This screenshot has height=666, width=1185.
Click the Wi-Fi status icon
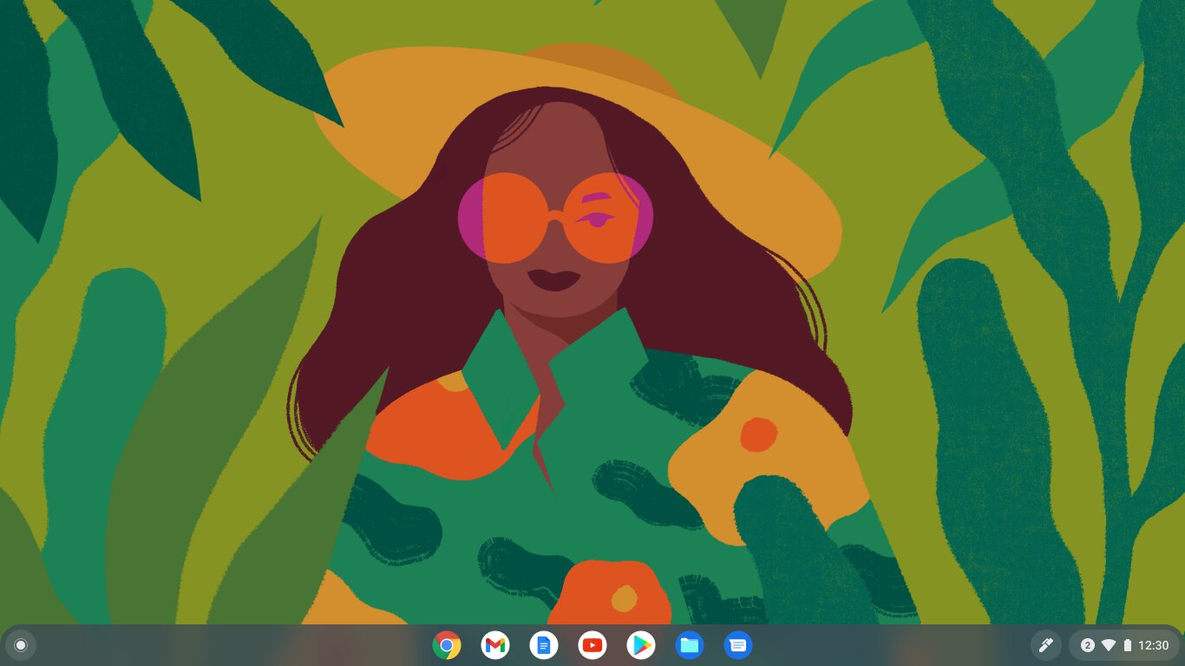pos(1109,645)
